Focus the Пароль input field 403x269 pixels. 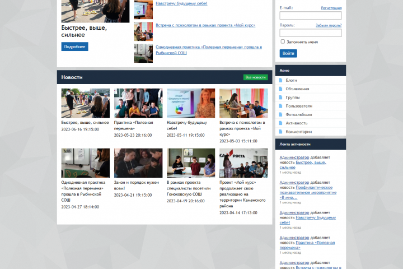(311, 33)
